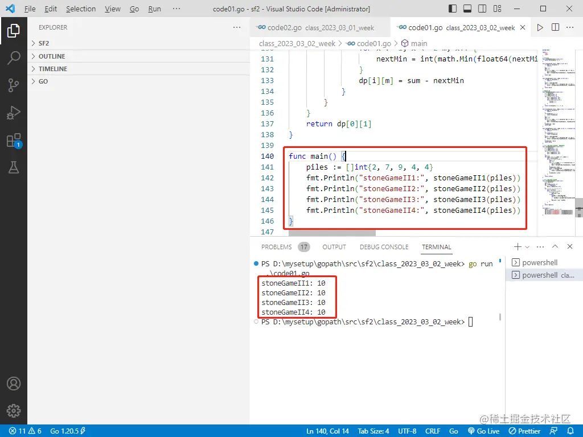Switch to the PROBLEMS panel tab
The image size is (583, 437).
pyautogui.click(x=285, y=247)
